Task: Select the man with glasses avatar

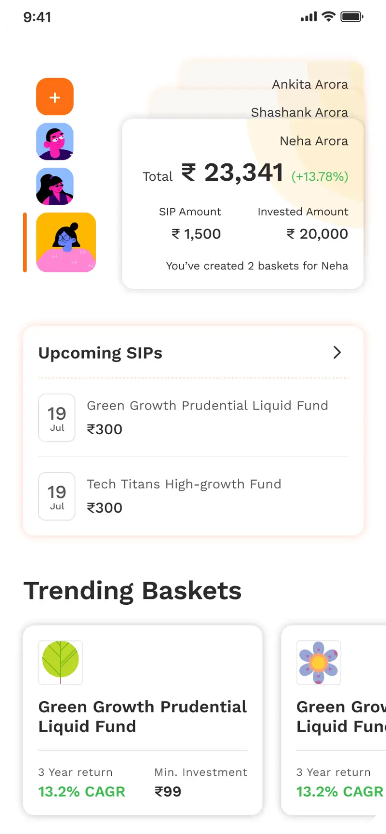Action: click(55, 142)
